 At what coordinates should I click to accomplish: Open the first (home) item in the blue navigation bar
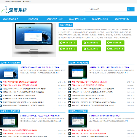click(11, 19)
